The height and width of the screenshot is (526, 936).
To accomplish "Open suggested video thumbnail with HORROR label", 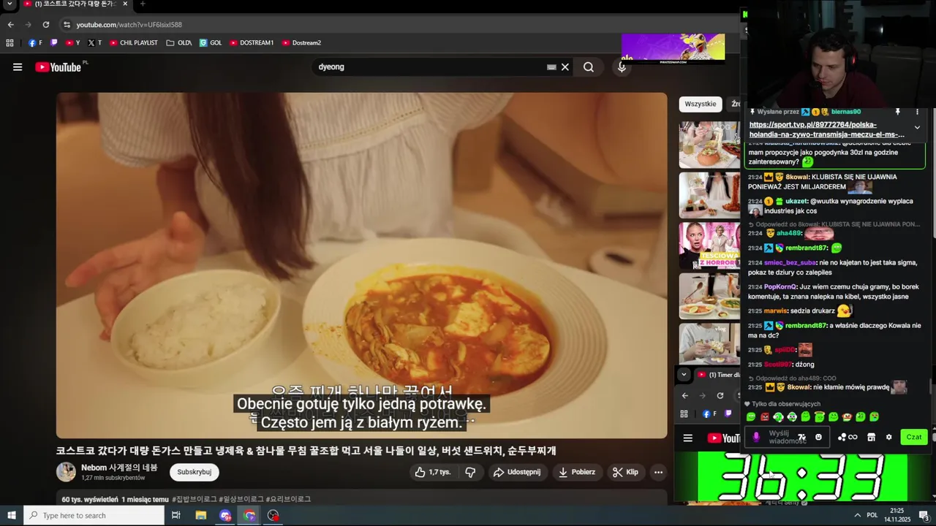I will (x=709, y=245).
